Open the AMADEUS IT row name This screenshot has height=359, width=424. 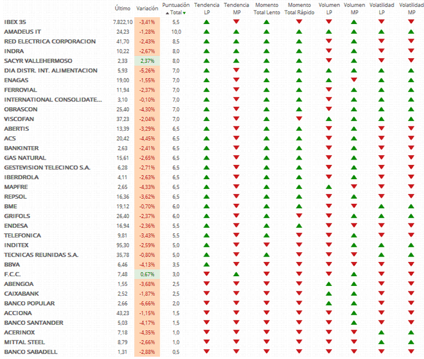(23, 32)
